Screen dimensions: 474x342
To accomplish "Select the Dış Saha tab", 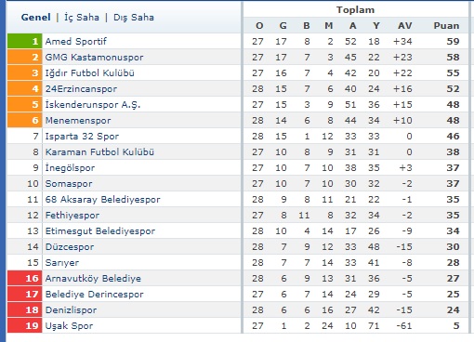I will click(x=134, y=18).
